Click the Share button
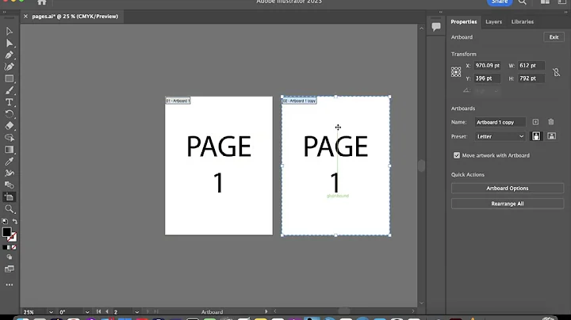 [500, 2]
